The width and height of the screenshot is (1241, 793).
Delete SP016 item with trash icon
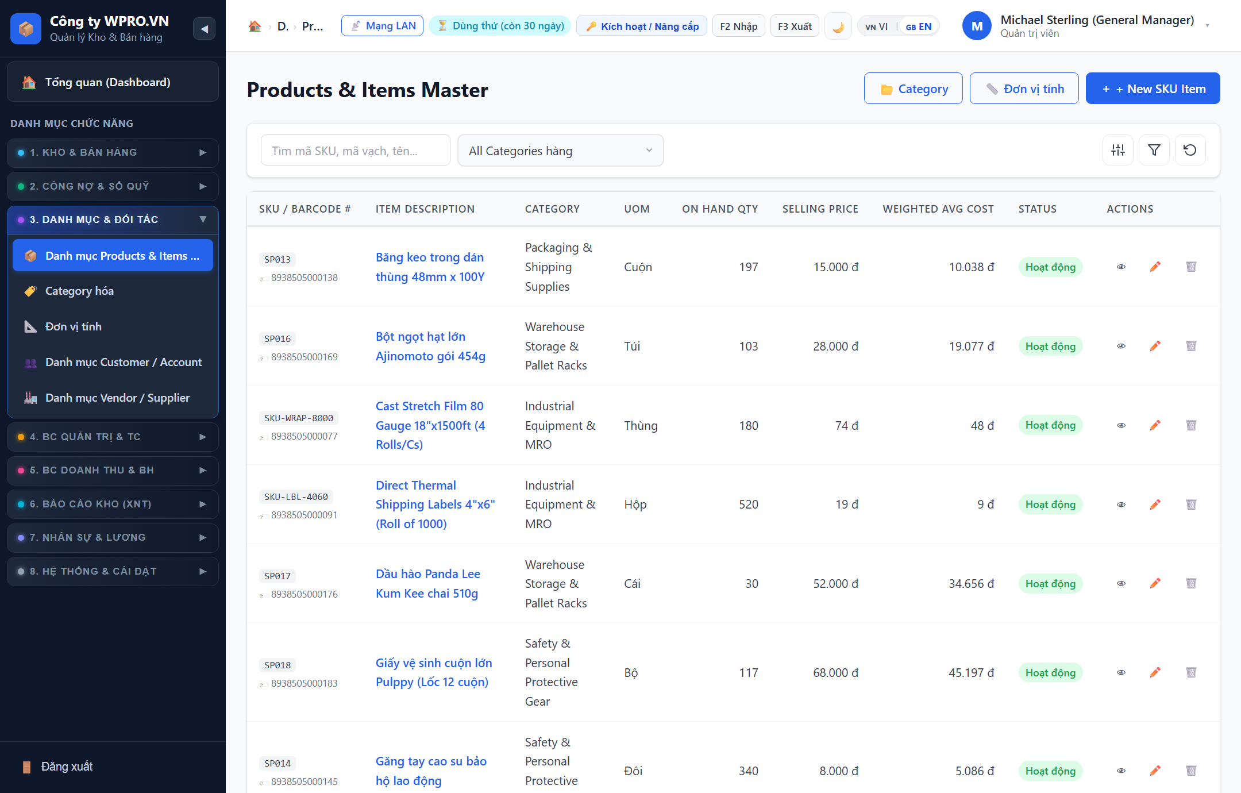1191,346
